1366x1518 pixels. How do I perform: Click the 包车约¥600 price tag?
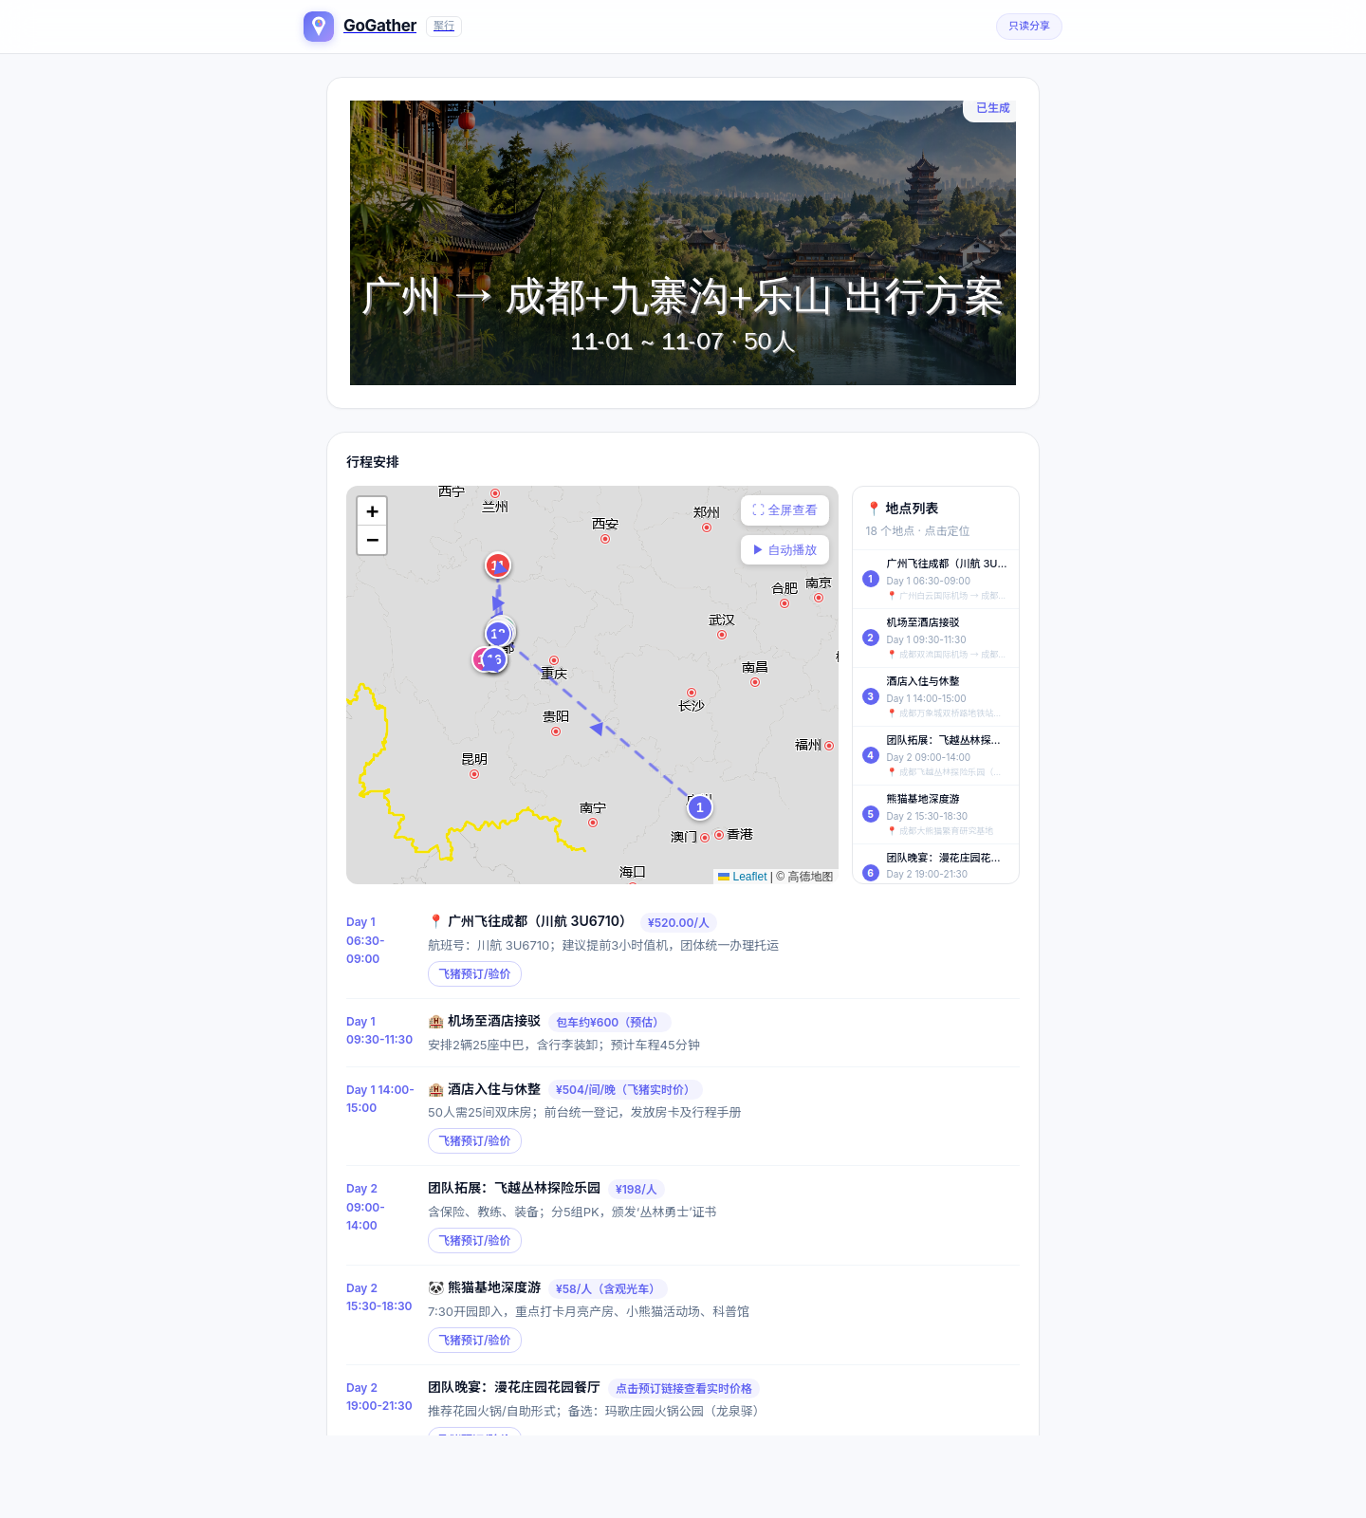(609, 1022)
